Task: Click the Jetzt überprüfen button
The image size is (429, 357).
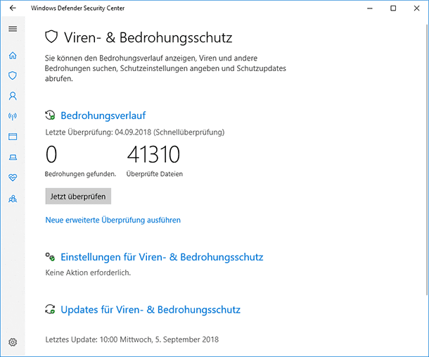Action: pos(78,196)
